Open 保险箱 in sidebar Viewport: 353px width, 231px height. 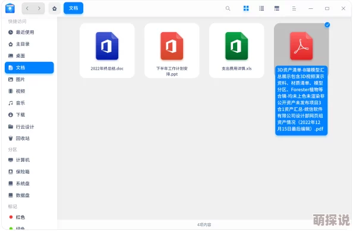[29, 171]
